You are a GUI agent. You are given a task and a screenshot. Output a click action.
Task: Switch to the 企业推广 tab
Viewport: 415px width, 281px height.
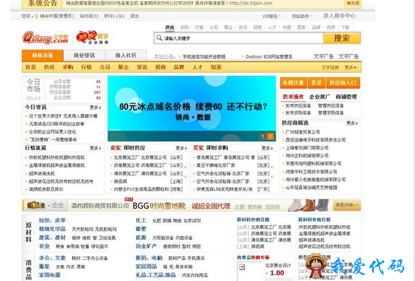320,97
